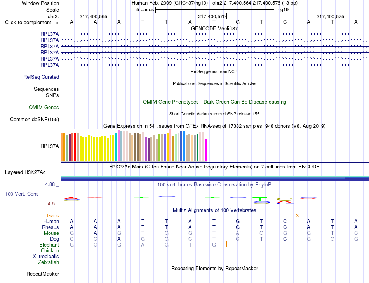Click the SNPs track label
The width and height of the screenshot is (369, 283).
52,95
